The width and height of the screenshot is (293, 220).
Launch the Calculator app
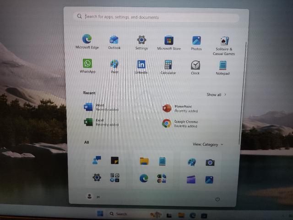[x=168, y=67]
